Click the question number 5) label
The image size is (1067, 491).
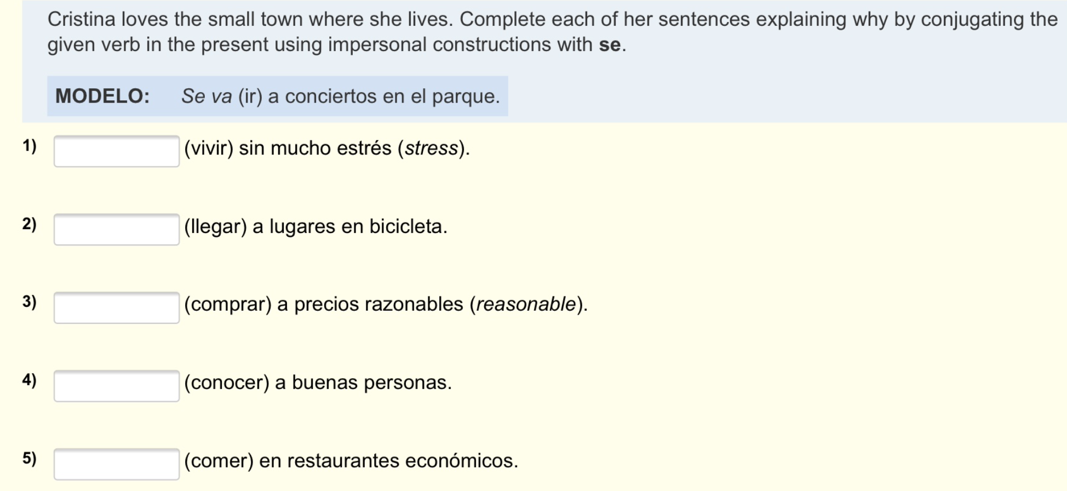[x=30, y=458]
